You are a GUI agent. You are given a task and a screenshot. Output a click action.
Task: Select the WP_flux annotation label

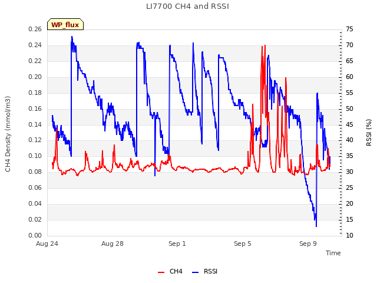pos(65,25)
